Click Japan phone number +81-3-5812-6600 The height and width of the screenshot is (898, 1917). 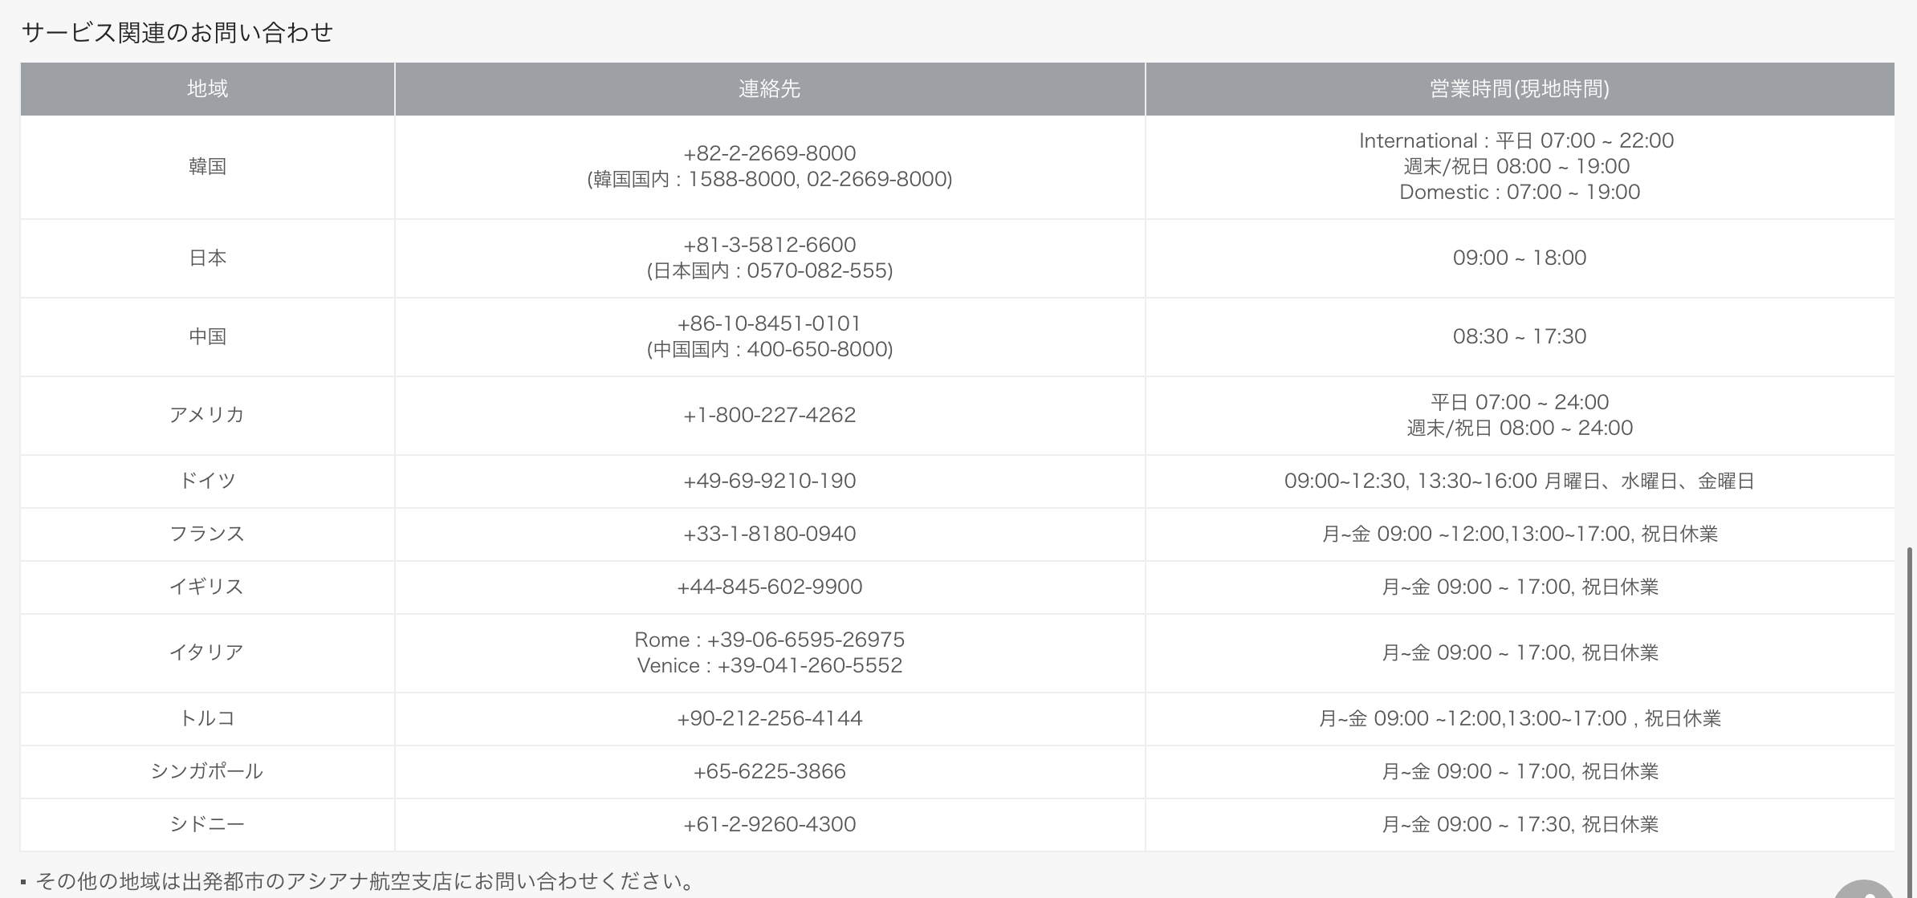[x=769, y=245]
